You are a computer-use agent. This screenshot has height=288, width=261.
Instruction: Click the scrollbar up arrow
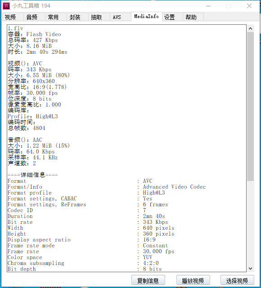coord(250,28)
